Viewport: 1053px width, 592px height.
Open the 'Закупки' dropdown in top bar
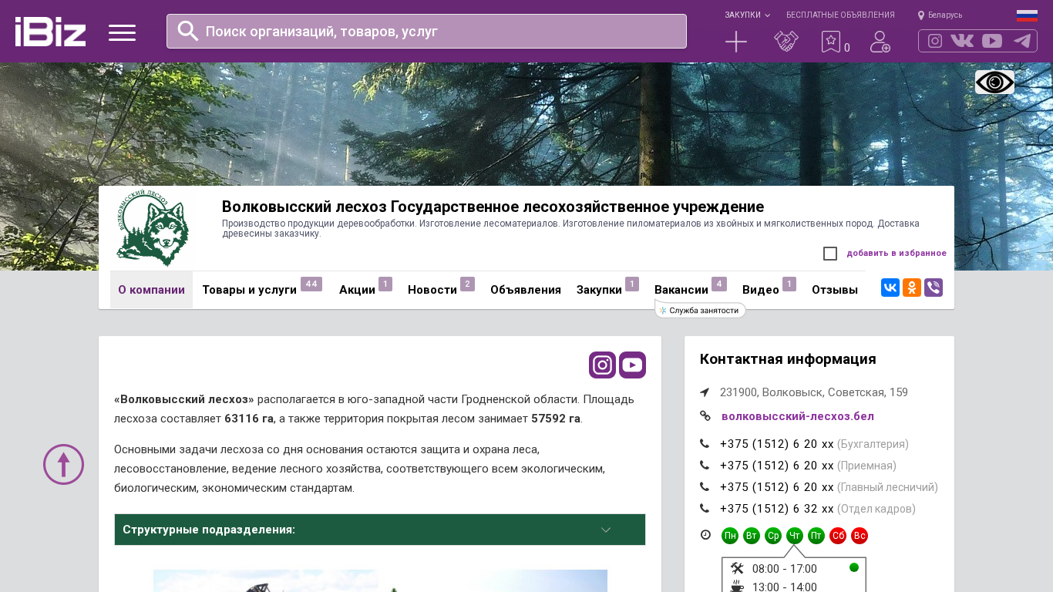[x=746, y=15]
